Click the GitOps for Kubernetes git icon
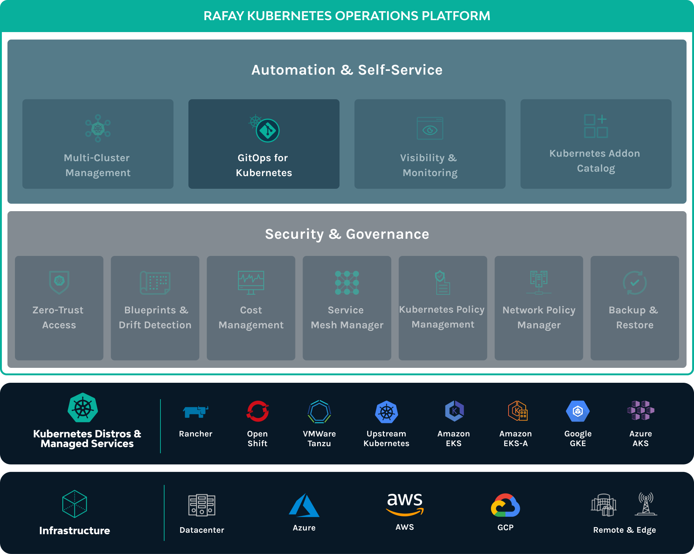 coord(265,128)
